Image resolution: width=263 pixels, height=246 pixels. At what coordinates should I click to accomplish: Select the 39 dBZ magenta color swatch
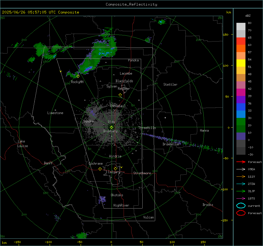point(241,92)
